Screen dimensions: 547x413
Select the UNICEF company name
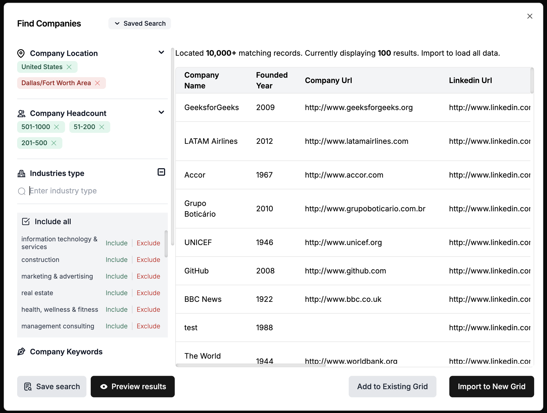(198, 242)
